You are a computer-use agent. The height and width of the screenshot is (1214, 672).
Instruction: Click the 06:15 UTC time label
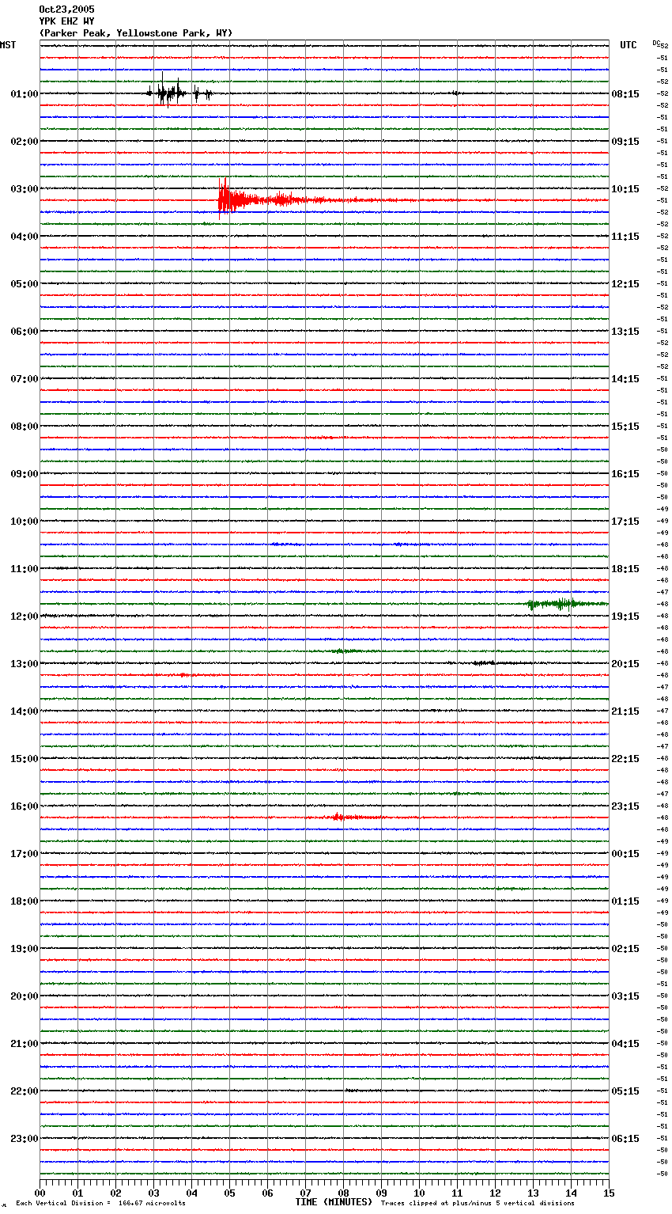(x=625, y=1139)
